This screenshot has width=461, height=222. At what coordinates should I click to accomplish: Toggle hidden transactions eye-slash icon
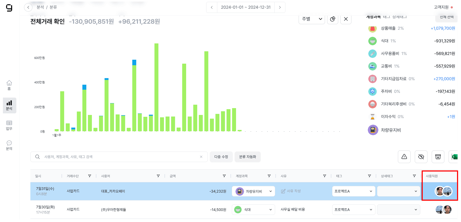[x=421, y=157]
